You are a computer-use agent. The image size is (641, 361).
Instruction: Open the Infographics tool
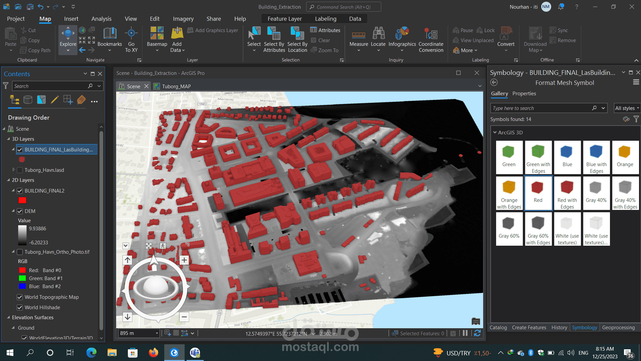pos(402,39)
